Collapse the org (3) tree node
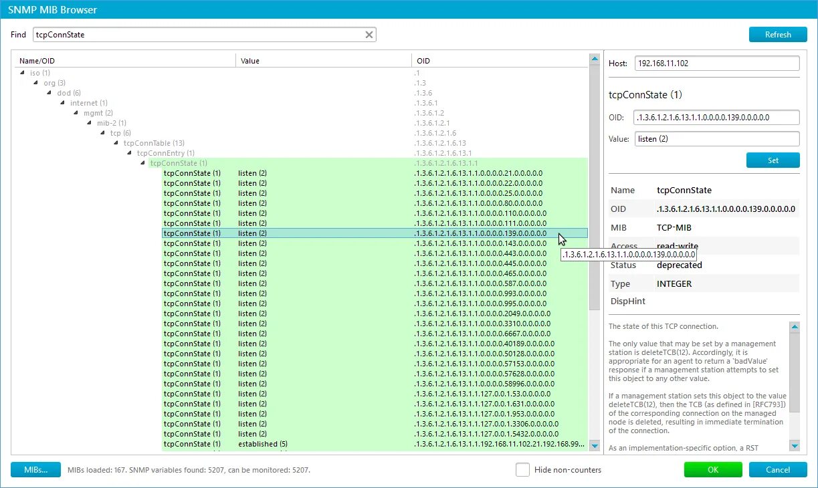The width and height of the screenshot is (818, 488). point(36,83)
